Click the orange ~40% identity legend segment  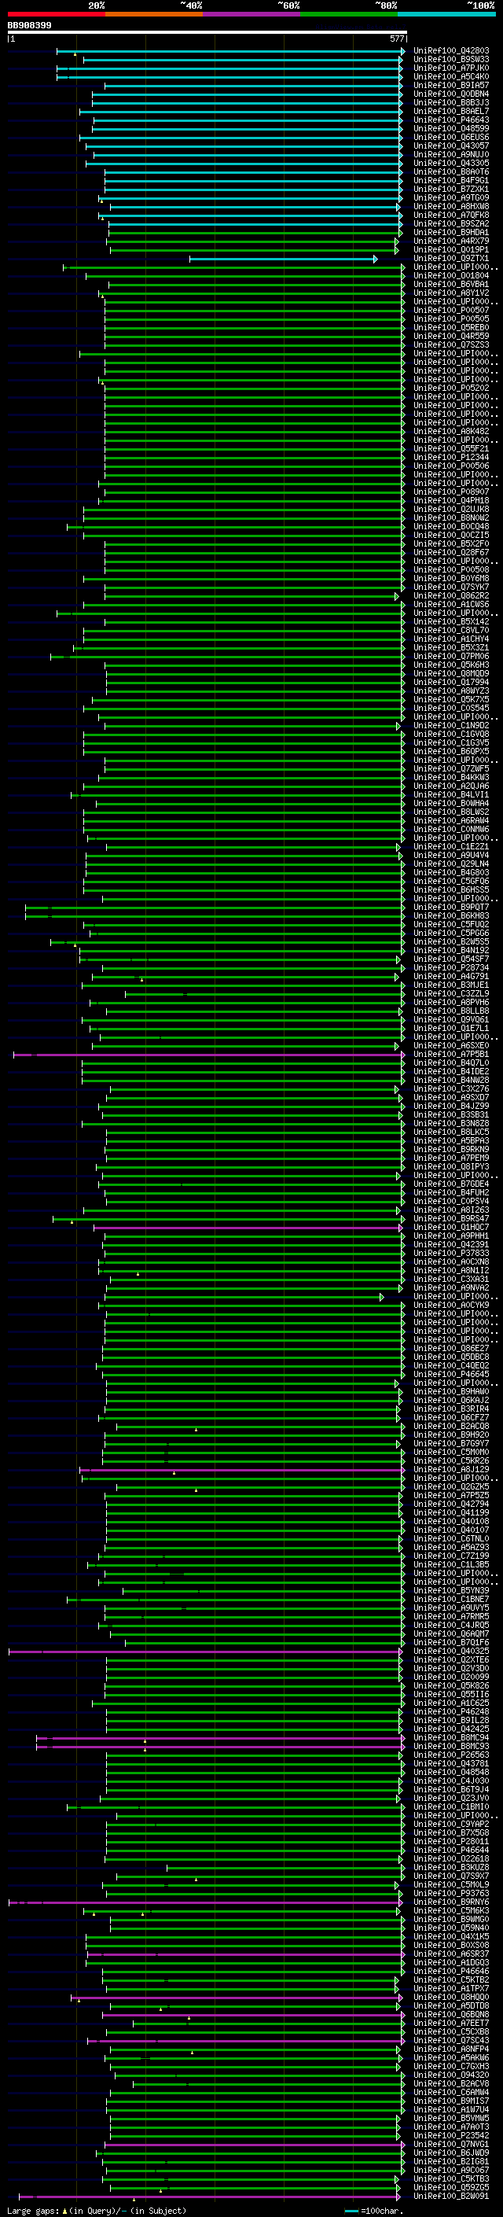tap(154, 14)
